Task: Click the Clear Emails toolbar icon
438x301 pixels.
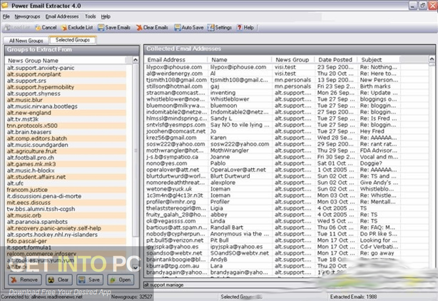Action: click(x=152, y=27)
